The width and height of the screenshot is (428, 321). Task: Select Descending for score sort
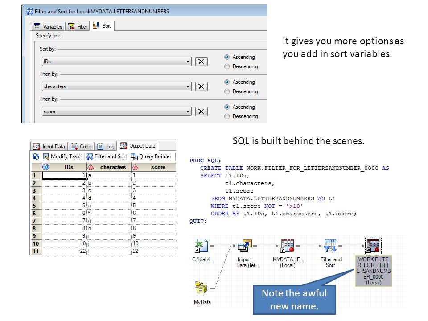click(227, 116)
